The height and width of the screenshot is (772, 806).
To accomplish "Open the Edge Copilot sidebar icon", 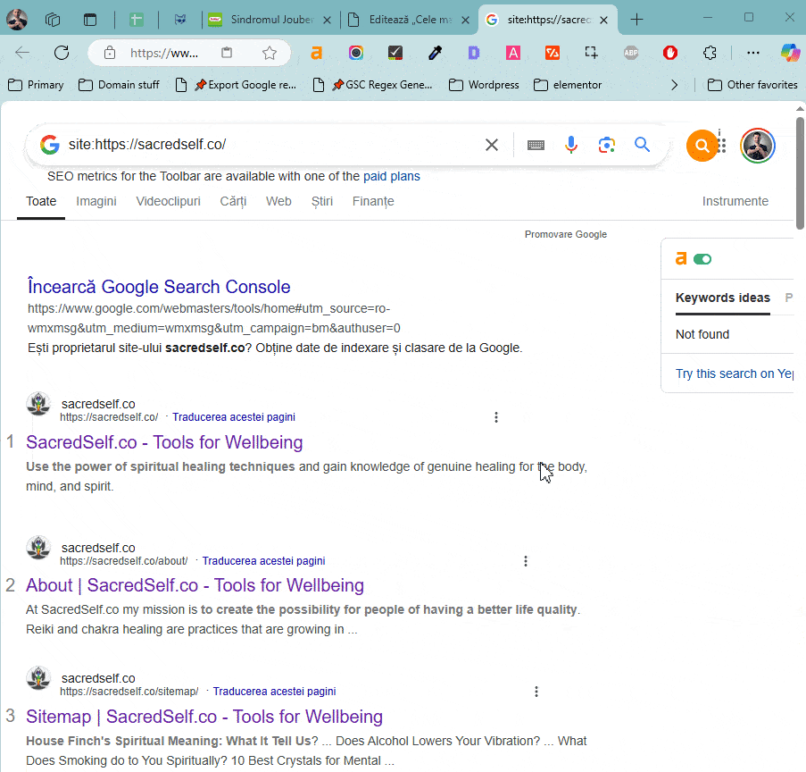I will pyautogui.click(x=790, y=53).
